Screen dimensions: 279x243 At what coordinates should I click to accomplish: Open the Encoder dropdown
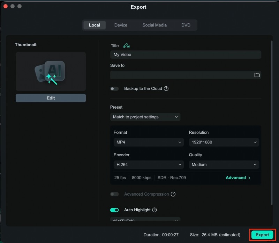pos(149,164)
